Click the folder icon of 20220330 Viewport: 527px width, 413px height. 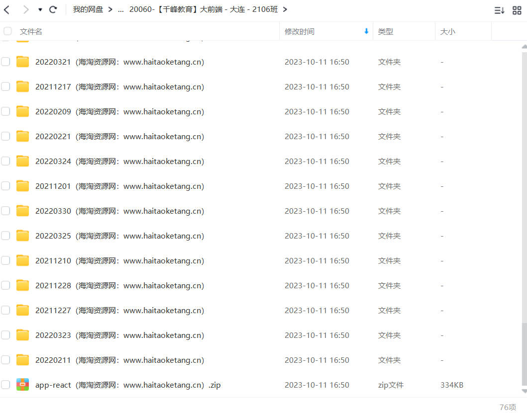point(22,211)
